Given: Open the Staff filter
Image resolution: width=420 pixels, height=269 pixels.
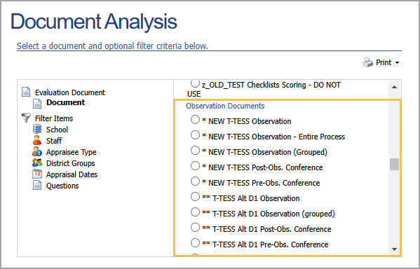Looking at the screenshot, I should [54, 141].
